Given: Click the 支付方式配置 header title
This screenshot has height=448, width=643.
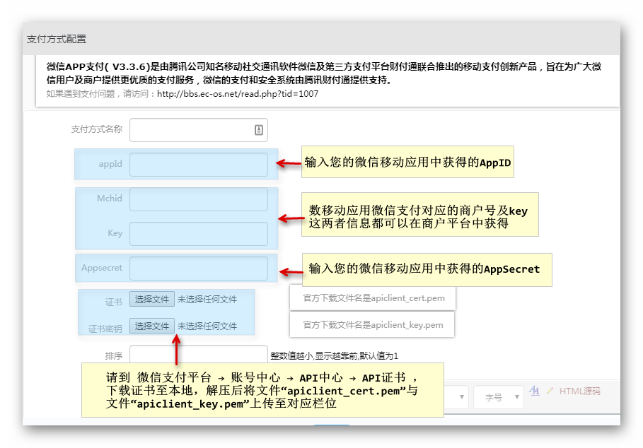Looking at the screenshot, I should tap(57, 40).
